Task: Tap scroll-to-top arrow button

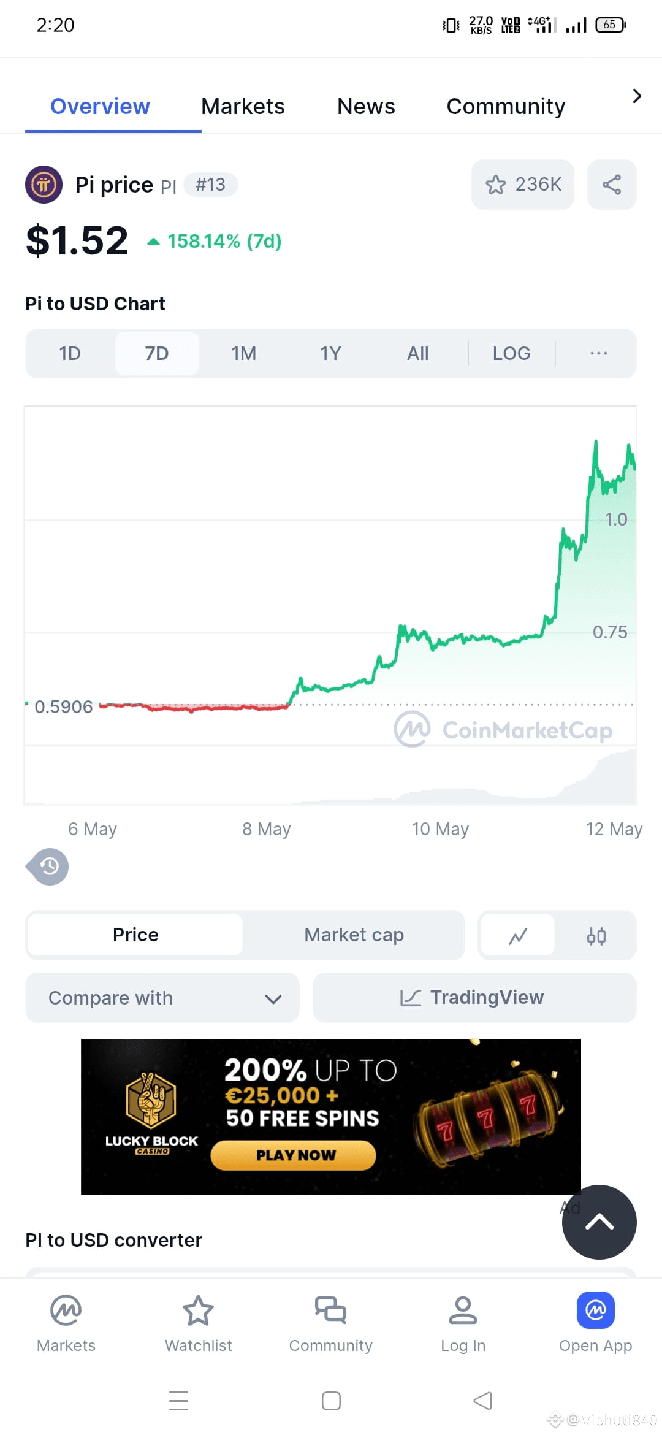Action: pyautogui.click(x=599, y=1222)
